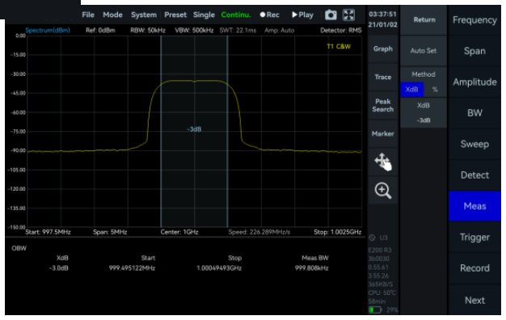Click the Ref: 0dBm reading
Image resolution: width=506 pixels, height=320 pixels.
click(x=100, y=31)
